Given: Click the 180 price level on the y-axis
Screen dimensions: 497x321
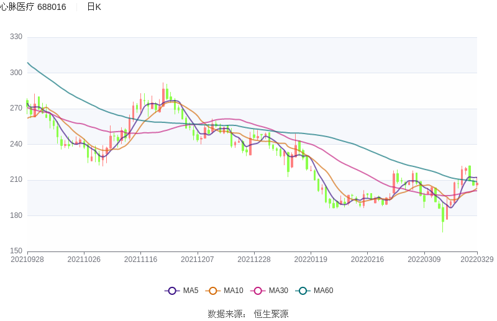Looking at the screenshot, I should (16, 215).
